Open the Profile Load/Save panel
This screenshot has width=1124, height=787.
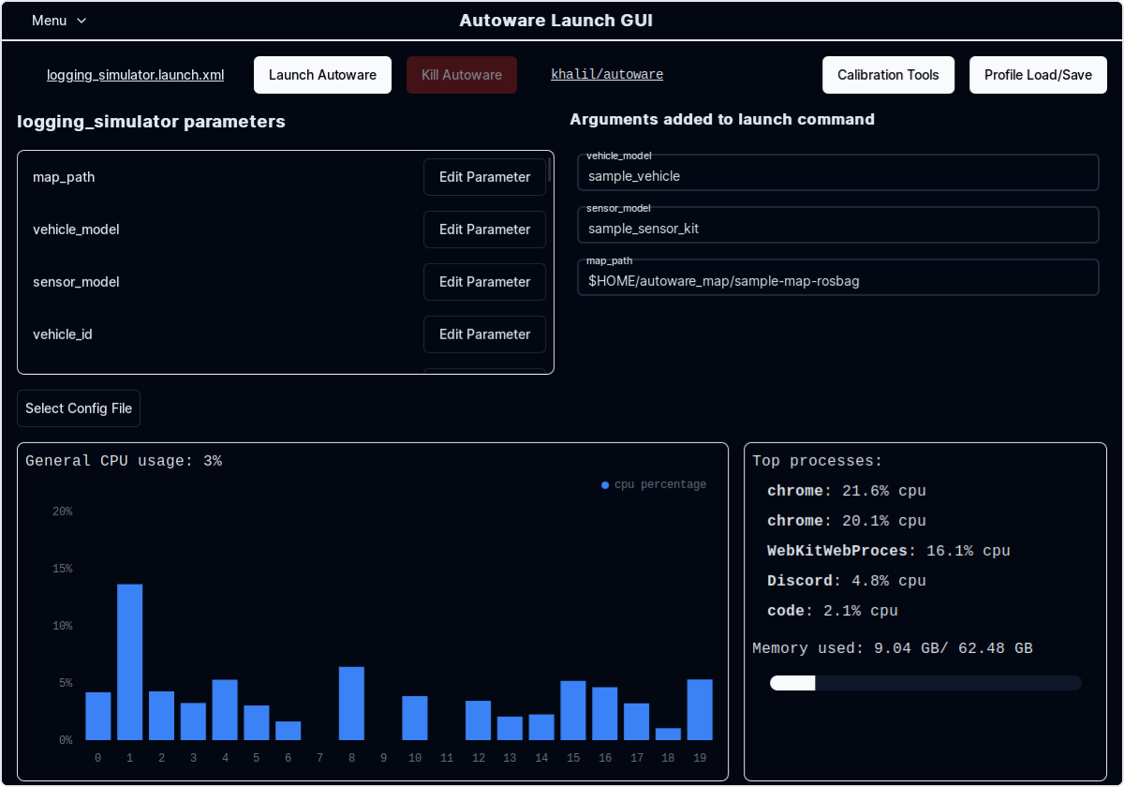[x=1037, y=74]
